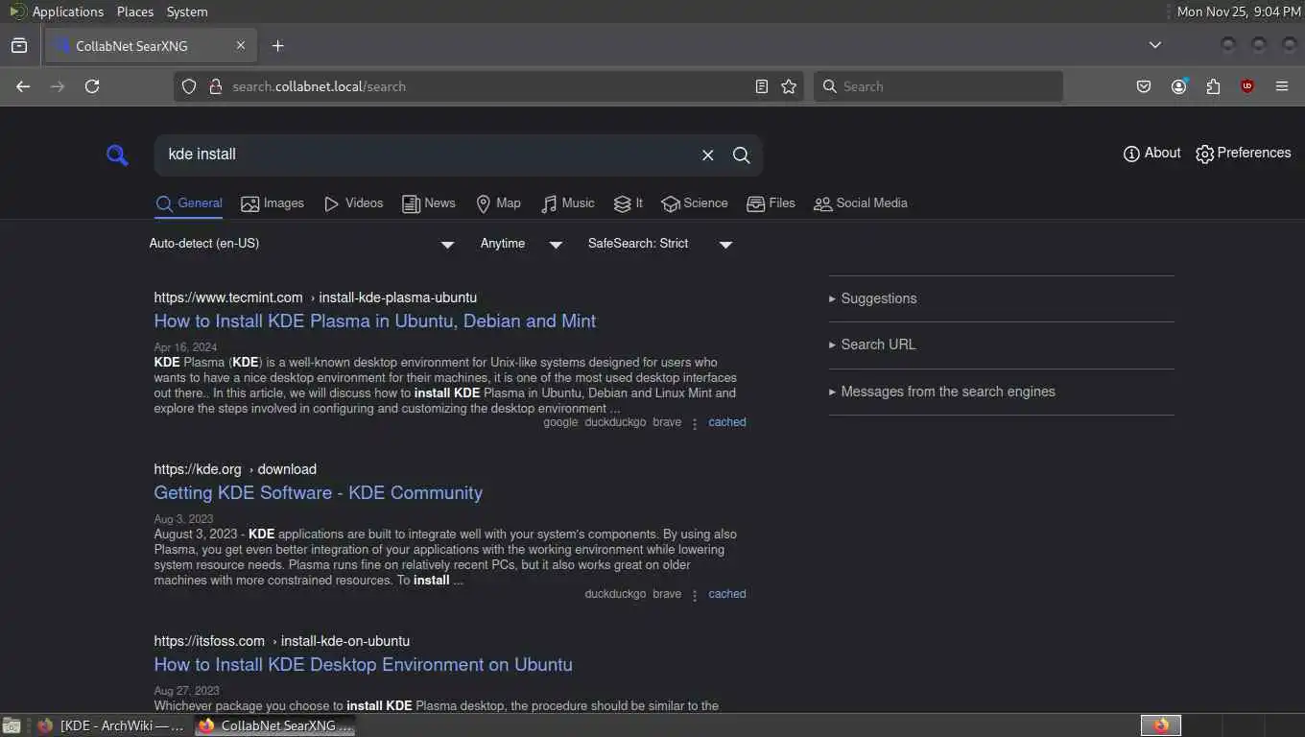Switch to Files category

click(x=771, y=203)
